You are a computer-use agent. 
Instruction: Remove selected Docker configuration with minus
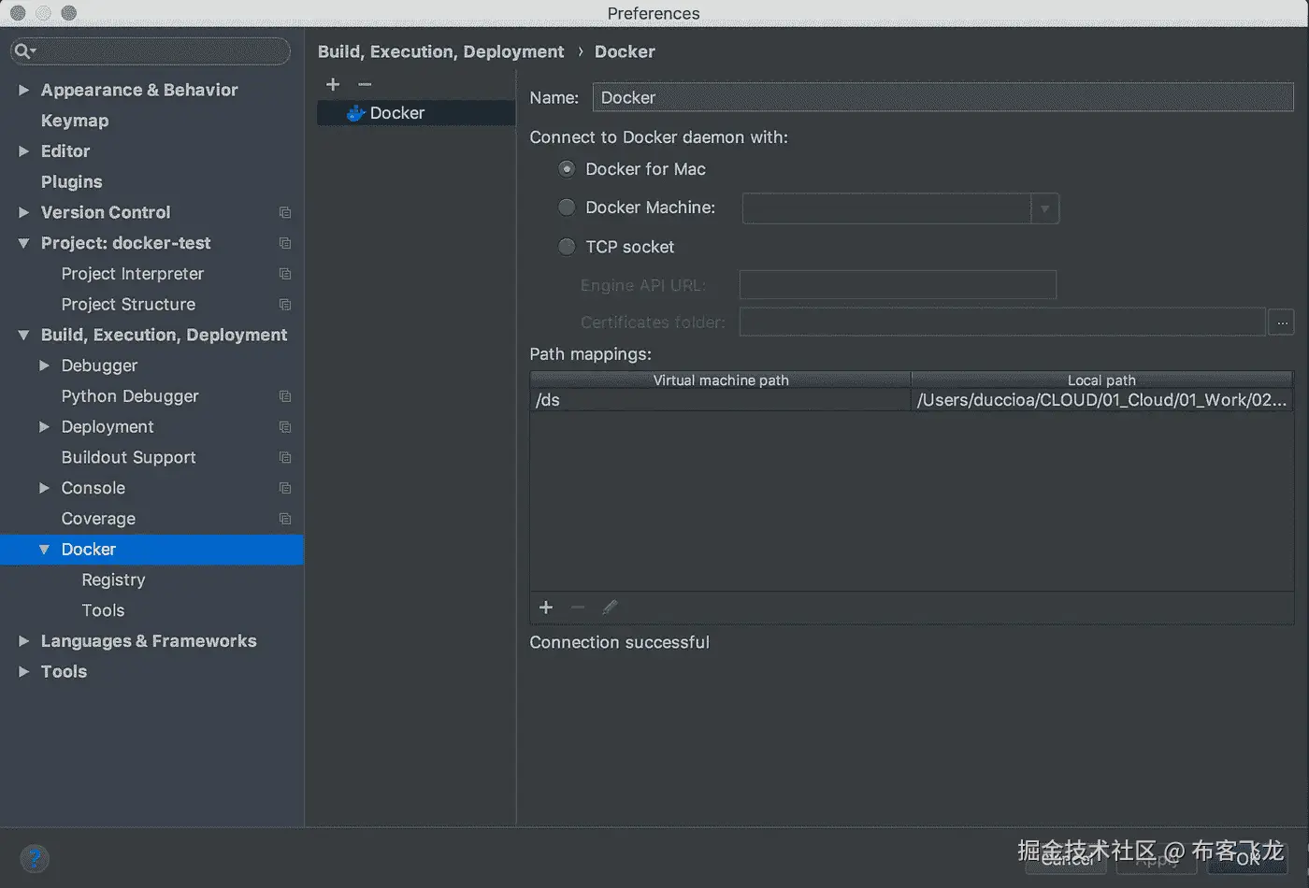365,84
